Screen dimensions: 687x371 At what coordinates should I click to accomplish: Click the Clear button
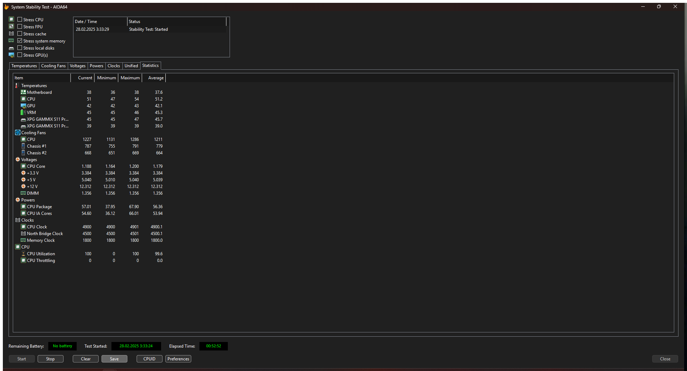click(x=86, y=359)
